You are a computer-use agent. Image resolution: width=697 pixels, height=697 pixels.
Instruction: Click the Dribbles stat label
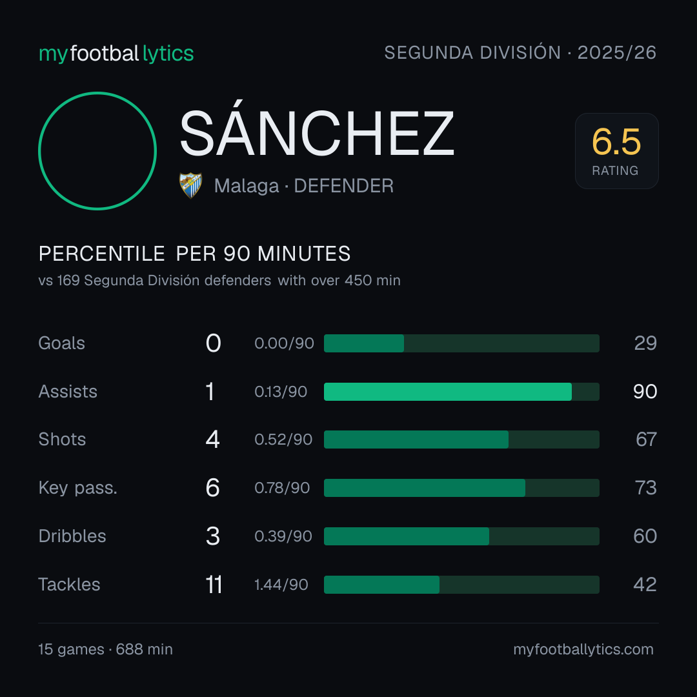click(72, 536)
